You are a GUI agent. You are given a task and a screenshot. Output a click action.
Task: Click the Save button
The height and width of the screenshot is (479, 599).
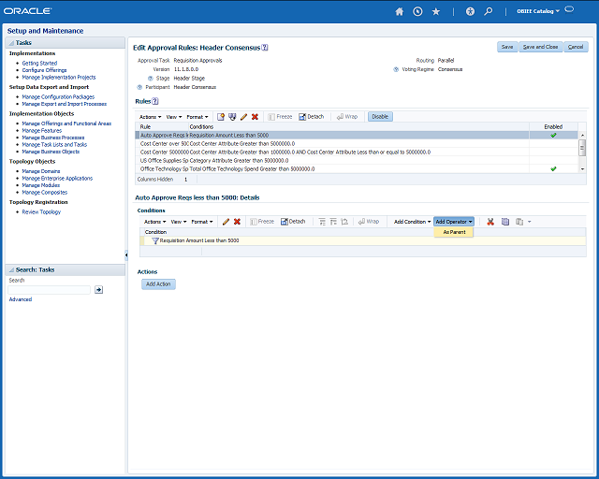pos(507,47)
